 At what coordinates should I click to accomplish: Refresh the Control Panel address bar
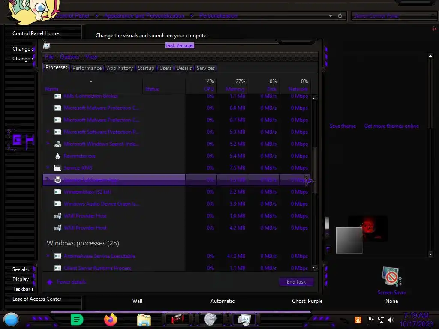point(340,16)
